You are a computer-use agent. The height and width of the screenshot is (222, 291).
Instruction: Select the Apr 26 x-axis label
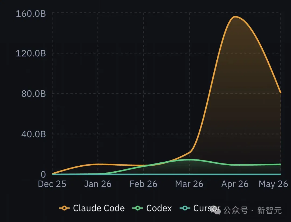235,184
